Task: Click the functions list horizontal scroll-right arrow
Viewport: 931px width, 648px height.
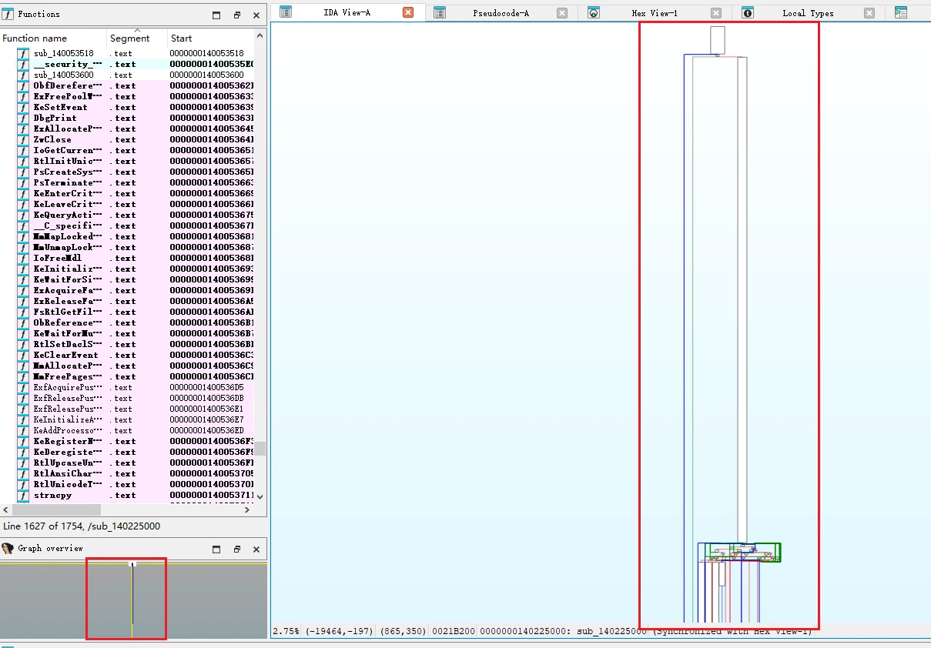Action: 247,509
